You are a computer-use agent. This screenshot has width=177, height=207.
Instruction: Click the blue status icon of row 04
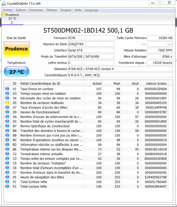pyautogui.click(x=7, y=98)
